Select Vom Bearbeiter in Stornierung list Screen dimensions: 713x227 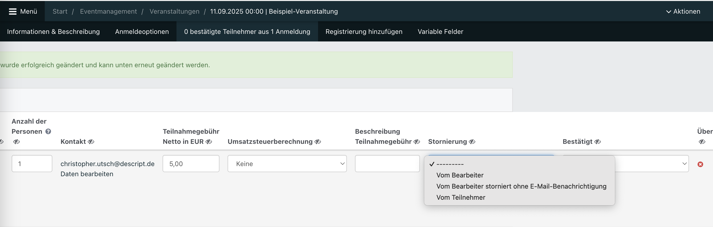click(x=460, y=175)
